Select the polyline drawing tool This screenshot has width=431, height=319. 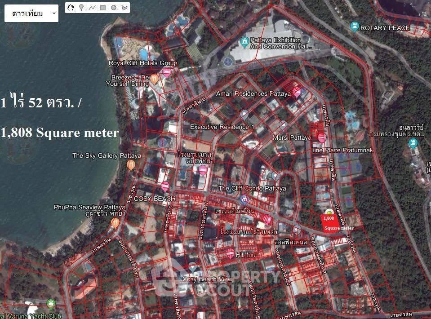tap(92, 8)
